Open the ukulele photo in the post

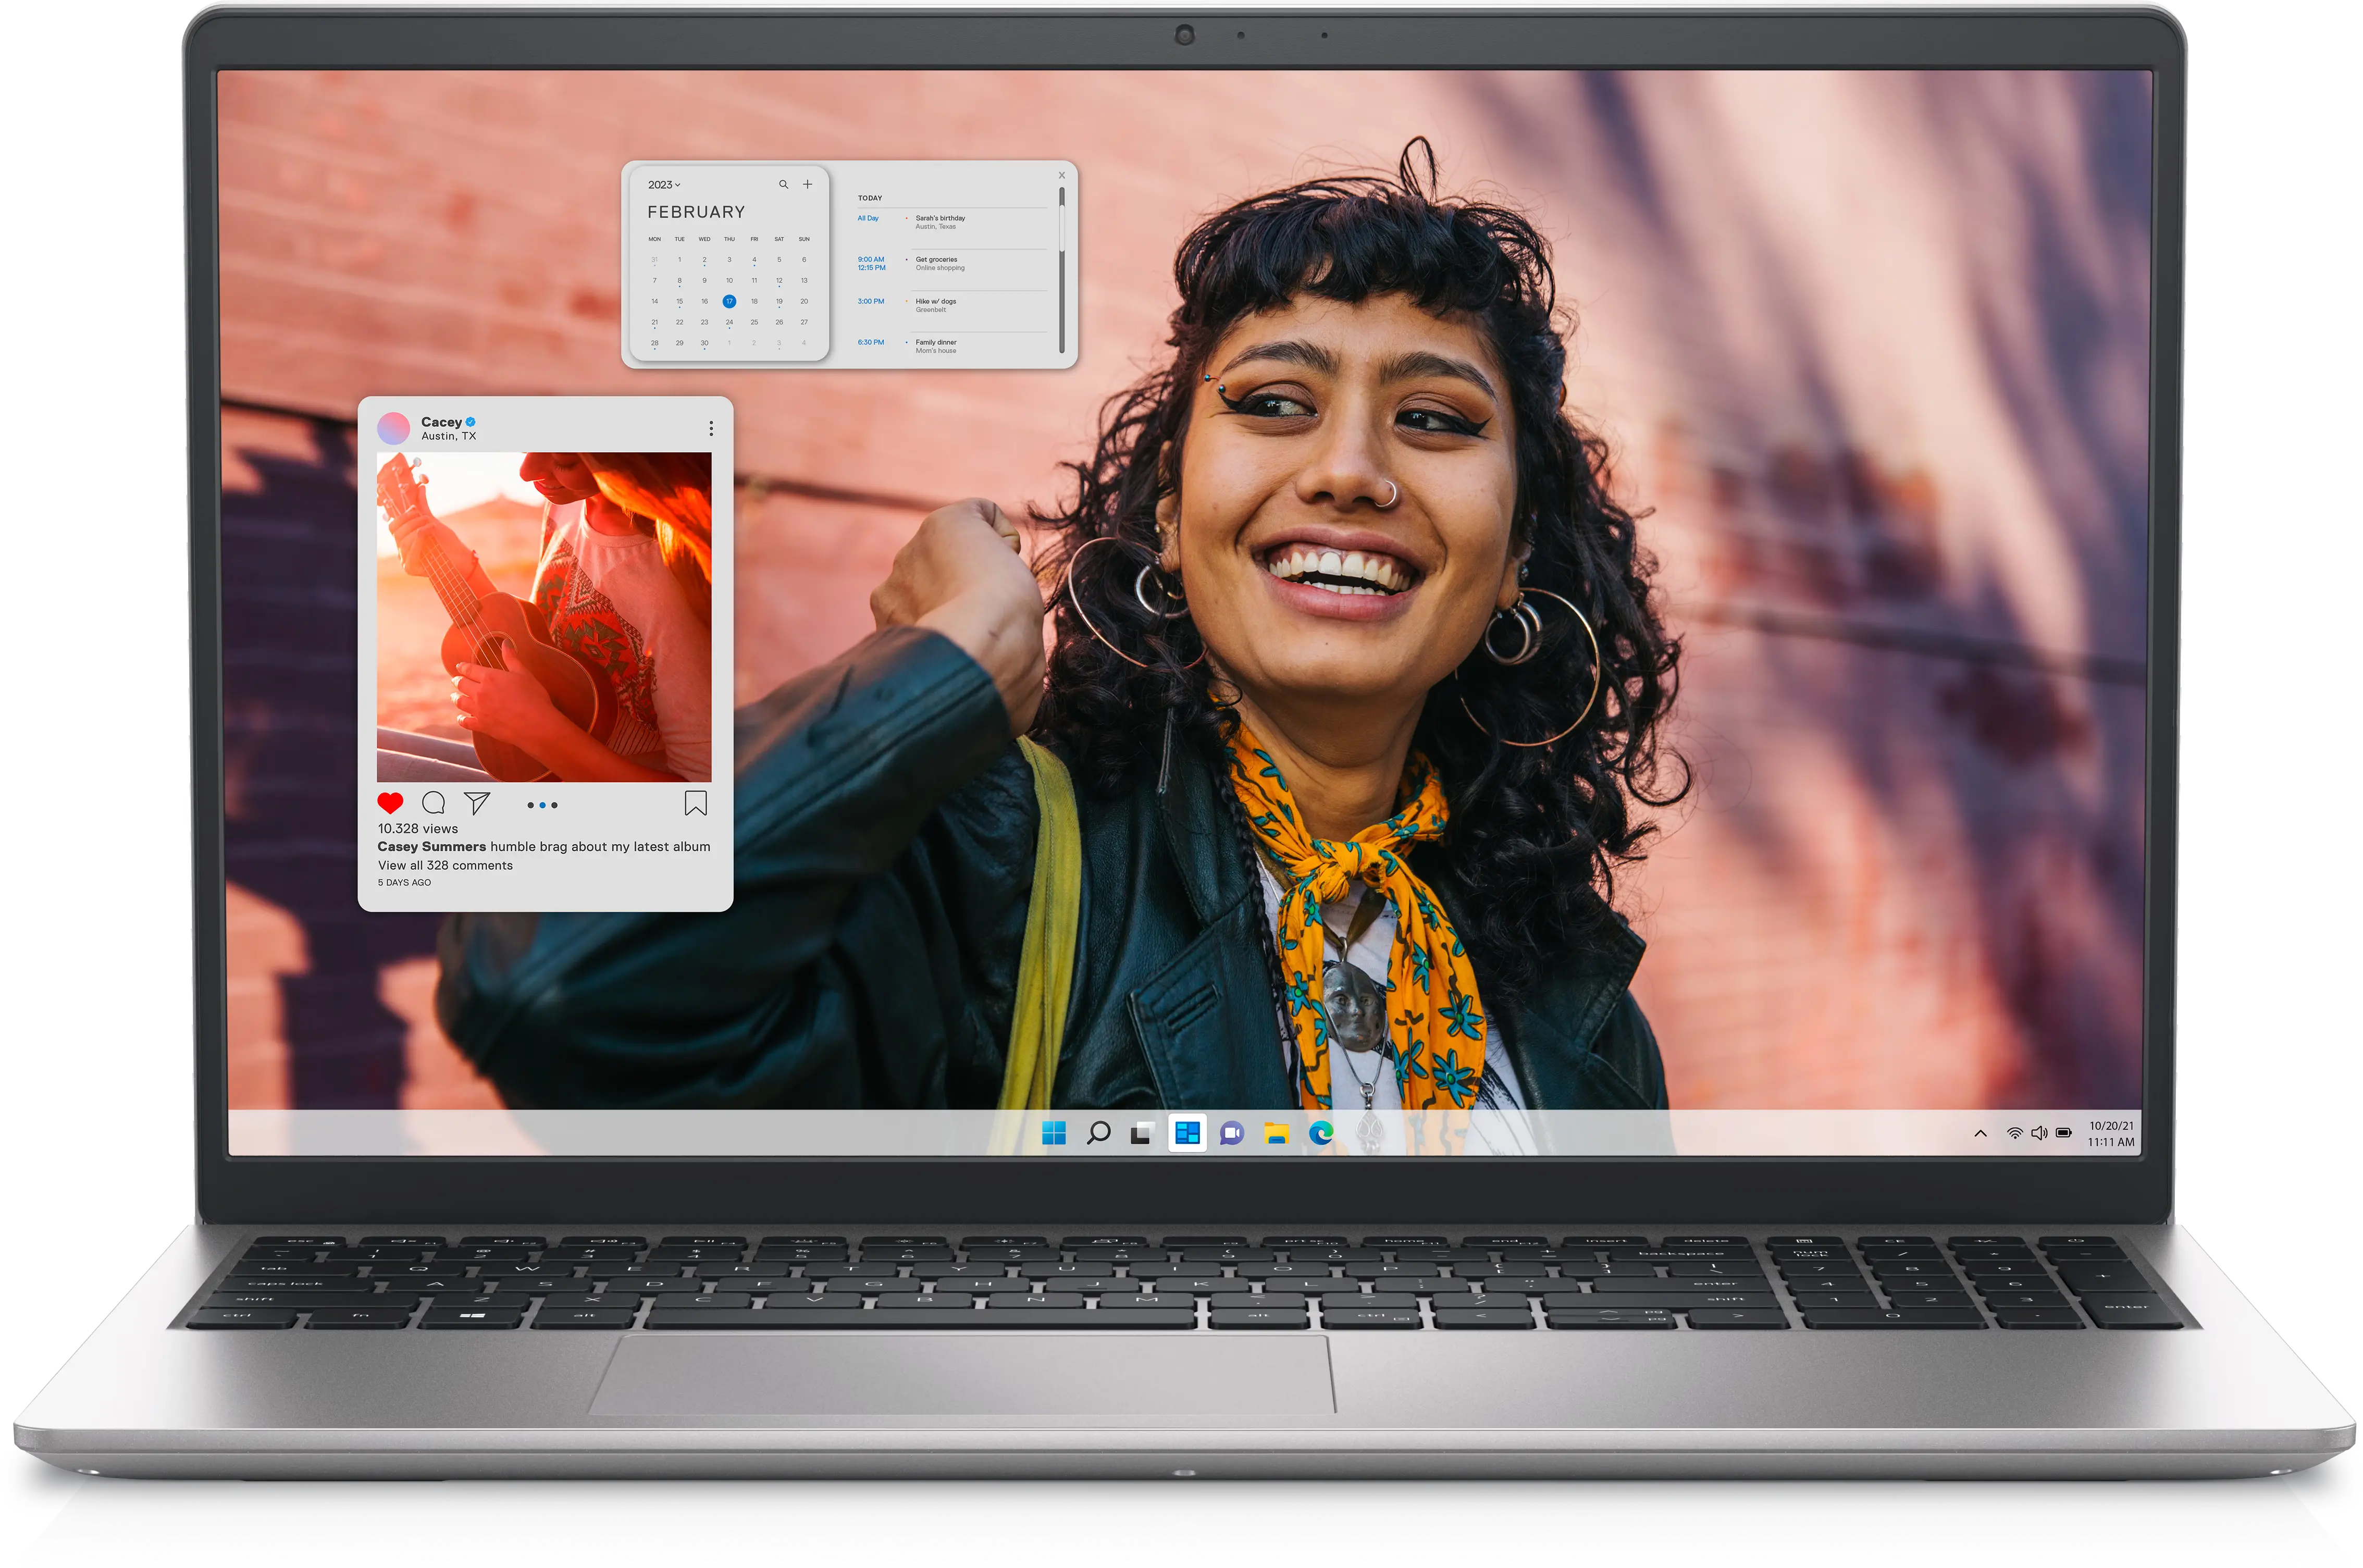(x=544, y=617)
